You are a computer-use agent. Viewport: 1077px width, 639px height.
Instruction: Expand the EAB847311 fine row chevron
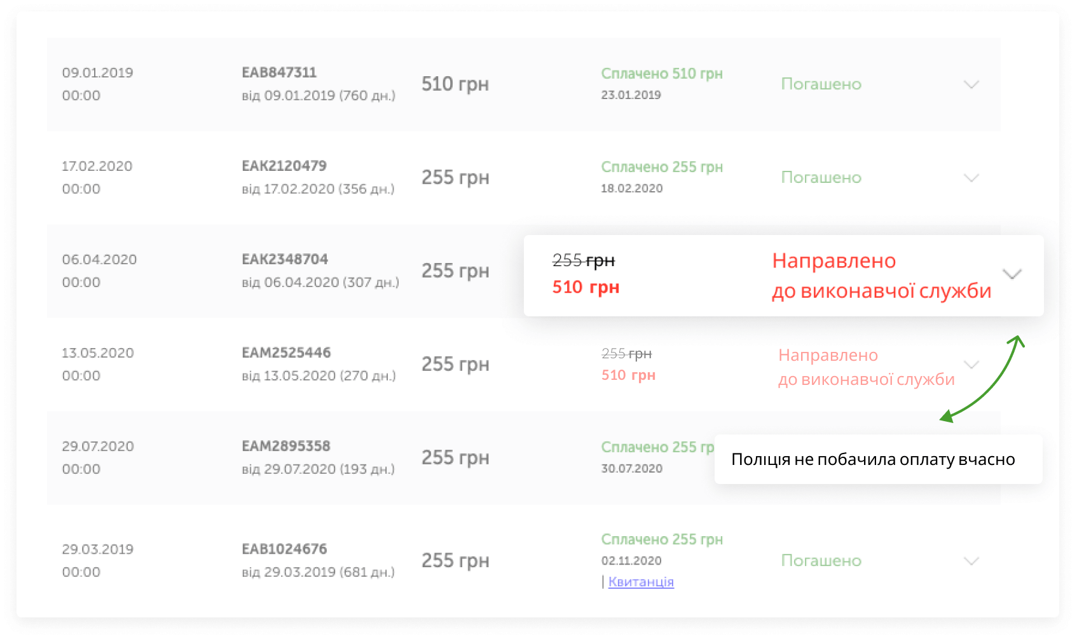971,84
